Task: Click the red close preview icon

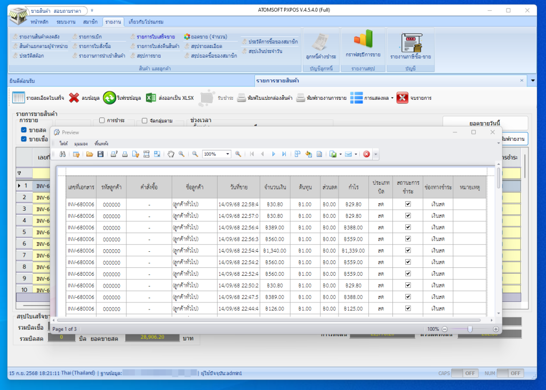Action: click(x=366, y=154)
